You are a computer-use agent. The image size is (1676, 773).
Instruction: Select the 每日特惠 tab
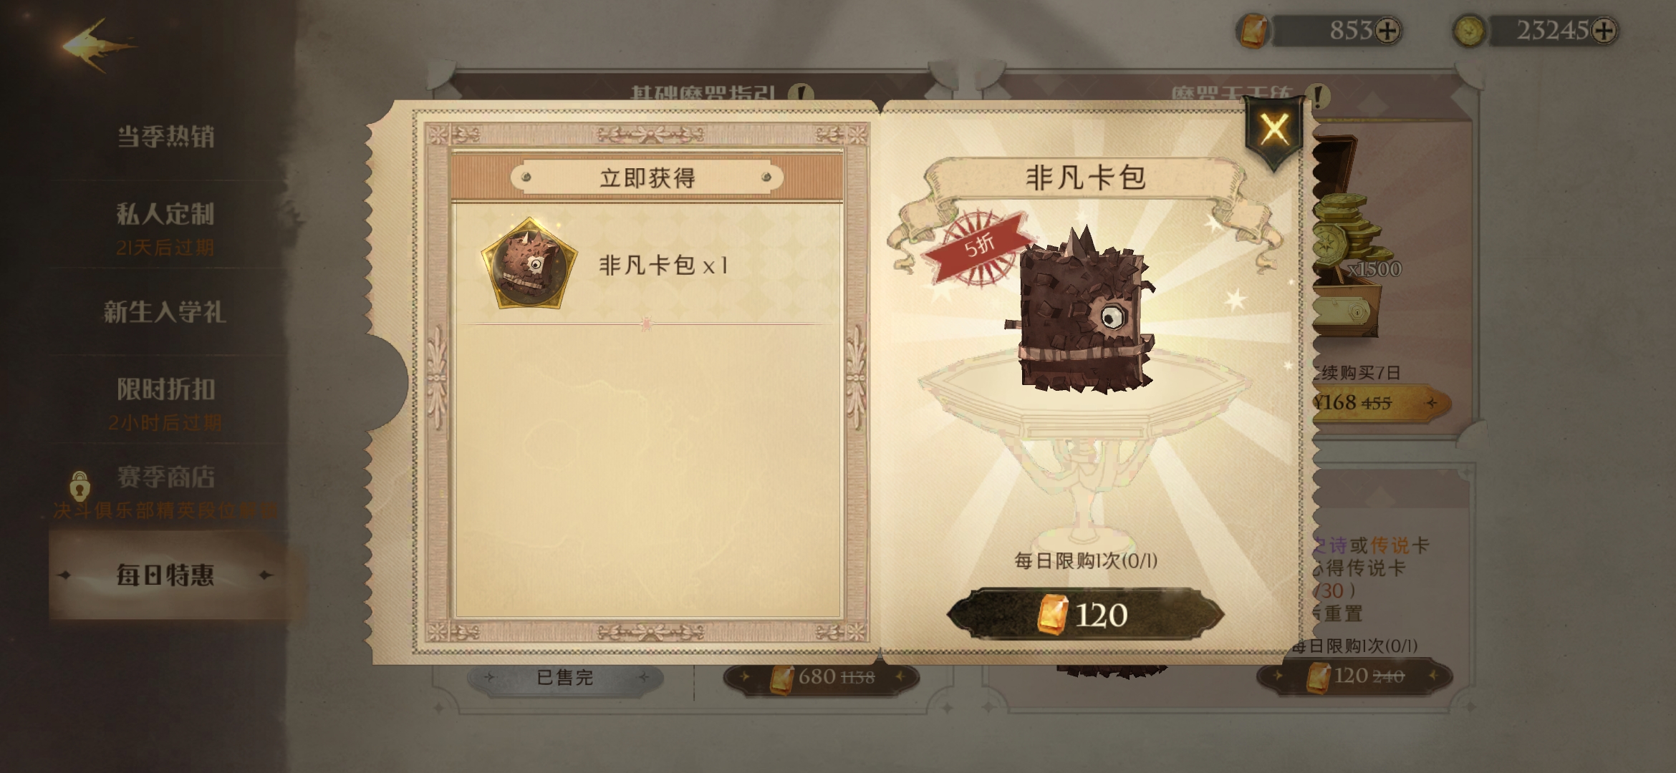click(x=166, y=575)
